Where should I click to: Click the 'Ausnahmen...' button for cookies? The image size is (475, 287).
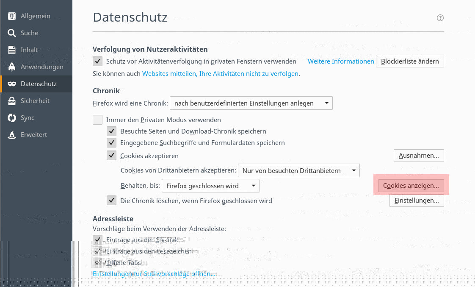point(419,156)
